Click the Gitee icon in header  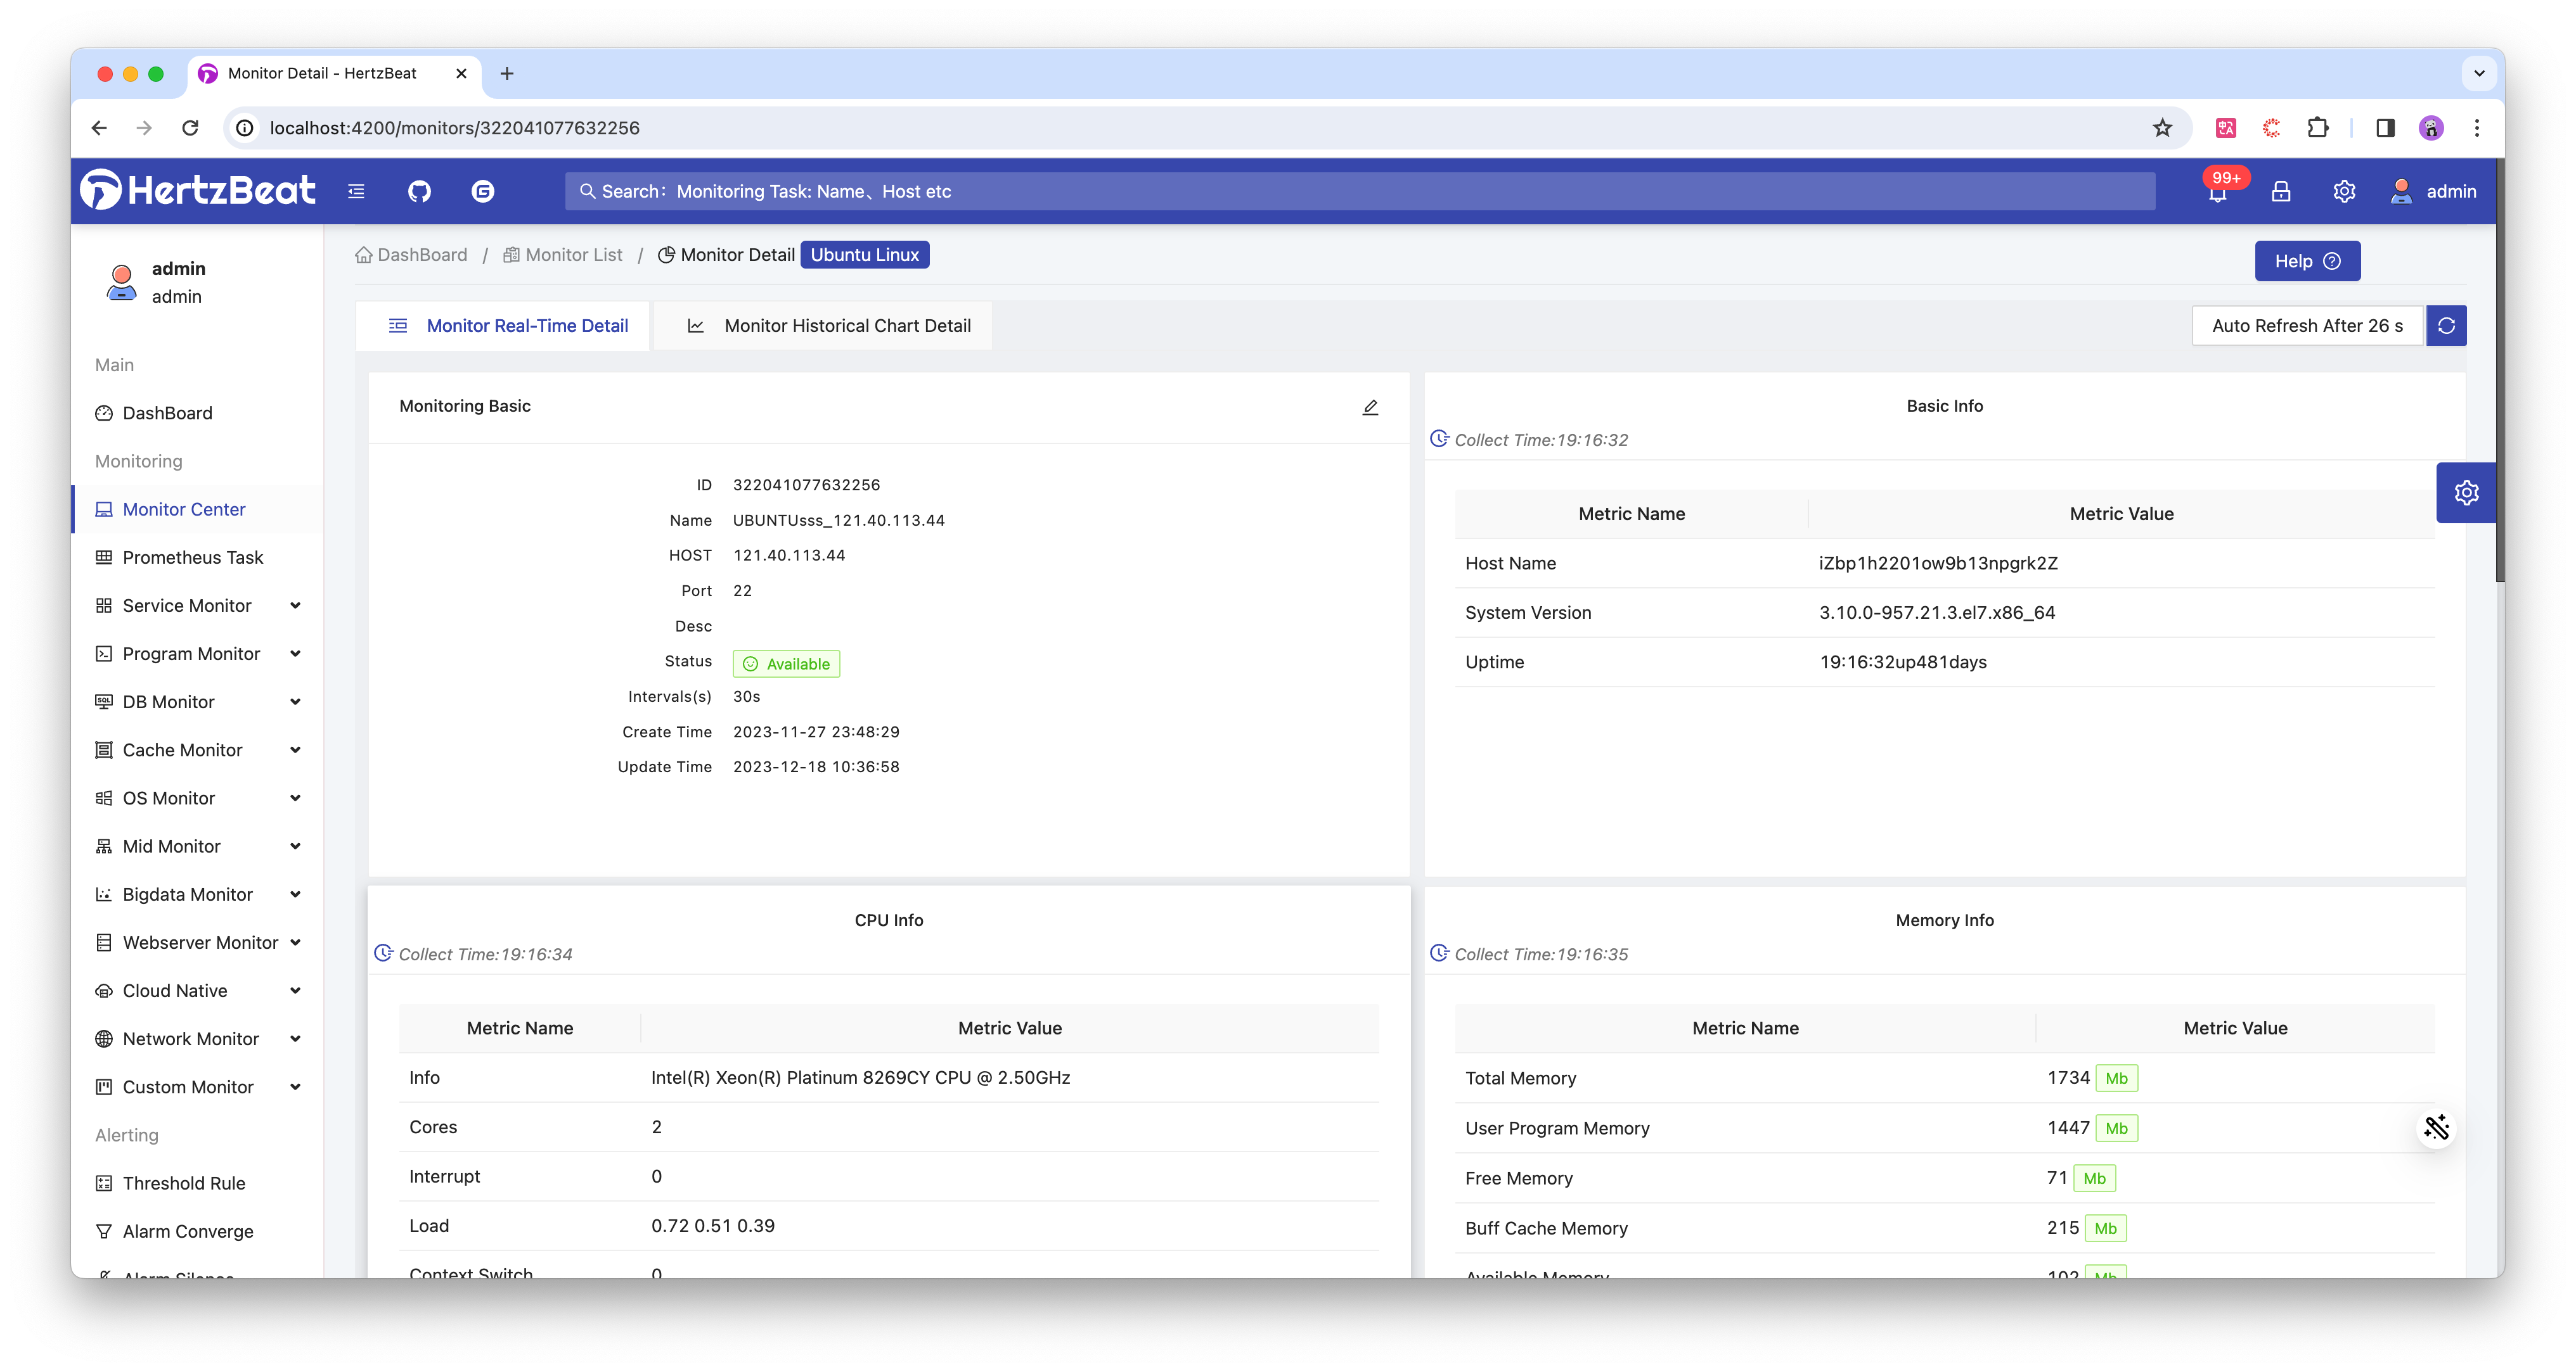pos(483,191)
